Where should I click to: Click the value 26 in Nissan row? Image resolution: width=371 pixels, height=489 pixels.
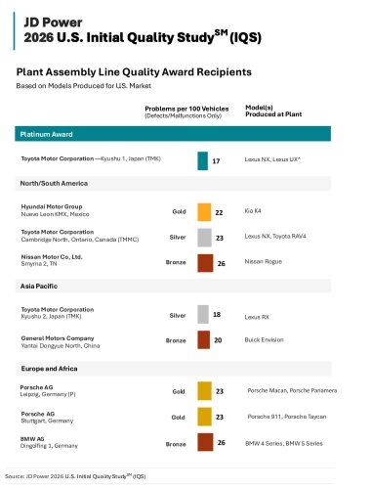222,263
